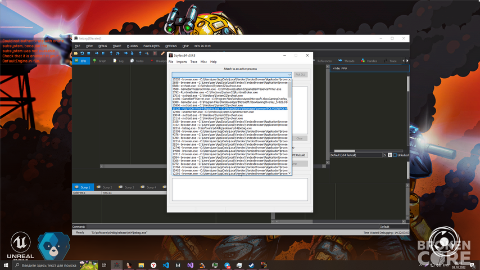
Task: Open Scylla's Imports menu
Action: [x=182, y=62]
